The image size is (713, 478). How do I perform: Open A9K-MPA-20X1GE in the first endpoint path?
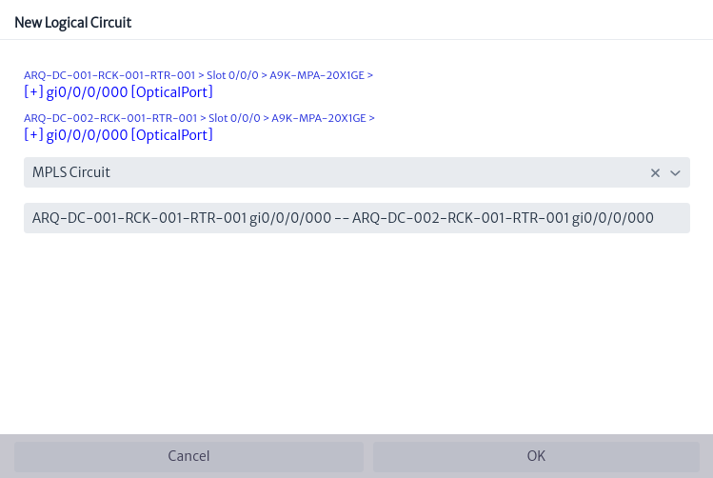pos(317,75)
